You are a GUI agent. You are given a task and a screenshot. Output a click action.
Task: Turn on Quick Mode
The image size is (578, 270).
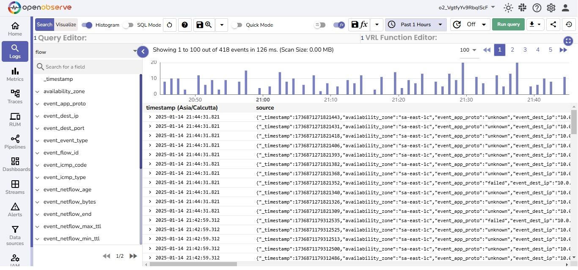[237, 25]
